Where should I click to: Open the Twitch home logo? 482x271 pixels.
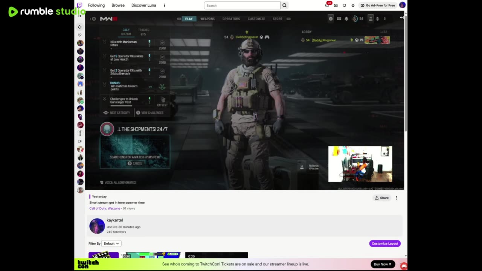tap(79, 5)
